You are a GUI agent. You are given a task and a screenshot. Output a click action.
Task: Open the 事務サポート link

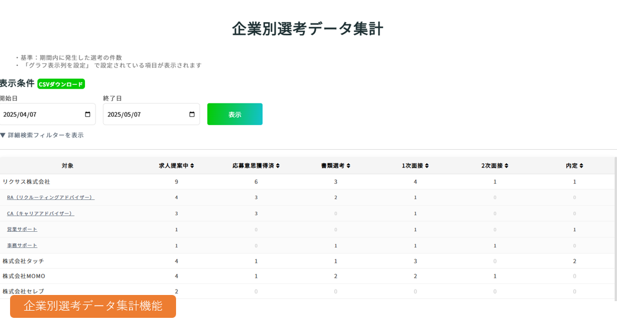click(x=22, y=245)
